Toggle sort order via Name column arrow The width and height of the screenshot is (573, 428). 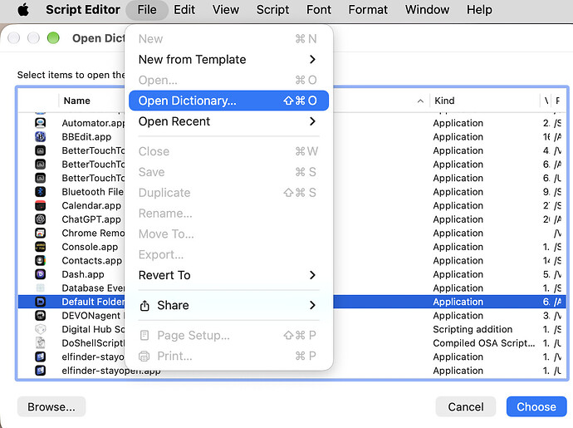click(x=420, y=101)
